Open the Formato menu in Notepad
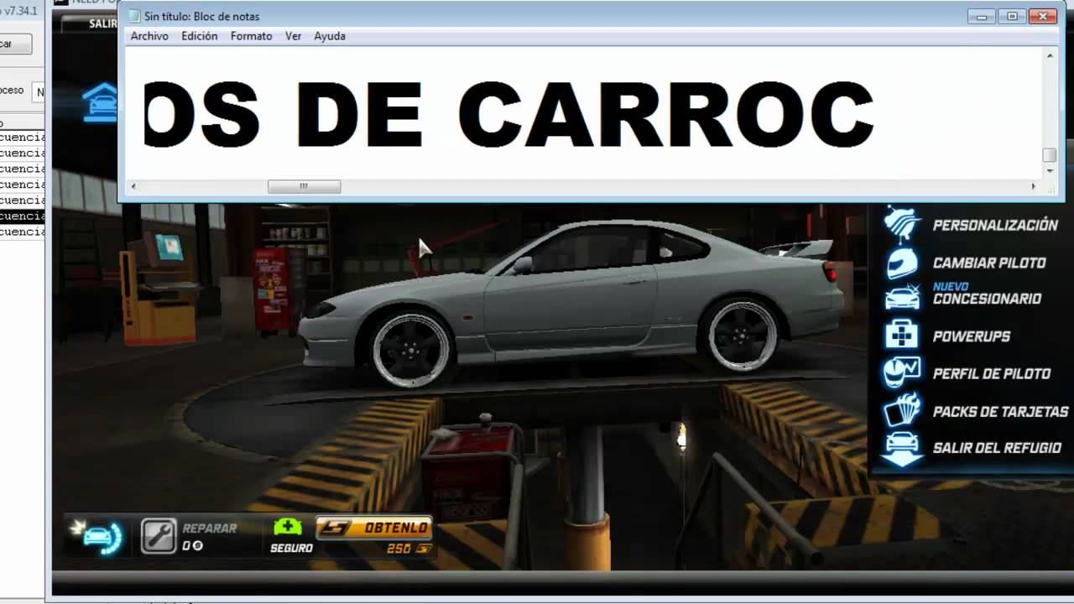This screenshot has height=604, width=1074. (252, 36)
